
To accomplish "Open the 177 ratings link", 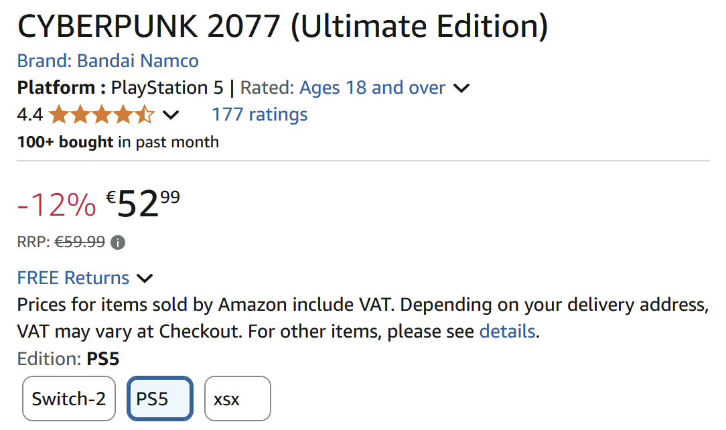I will pyautogui.click(x=259, y=115).
